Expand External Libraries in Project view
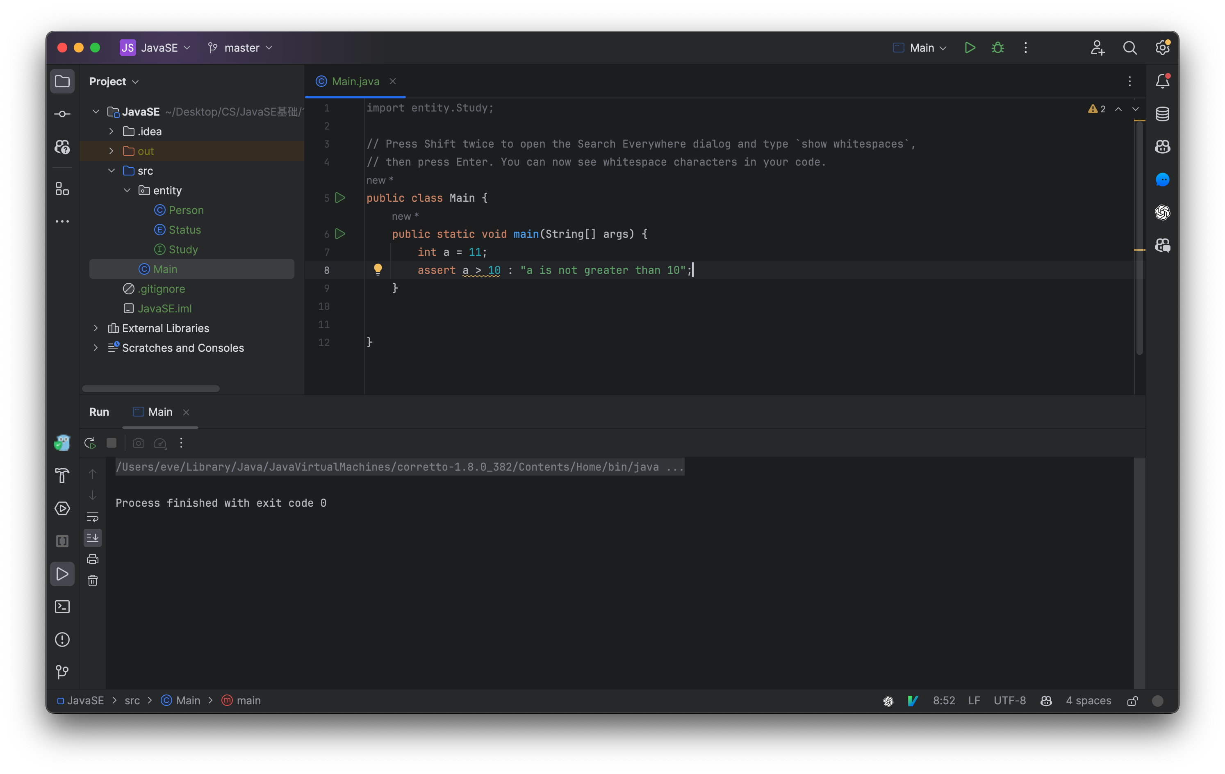Screen dimensions: 1225x774 (96, 328)
